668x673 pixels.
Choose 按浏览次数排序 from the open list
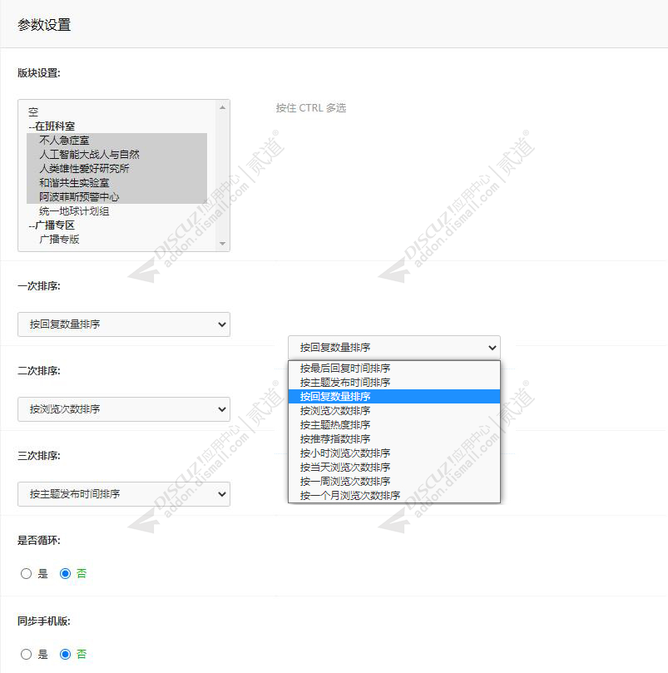(x=394, y=411)
